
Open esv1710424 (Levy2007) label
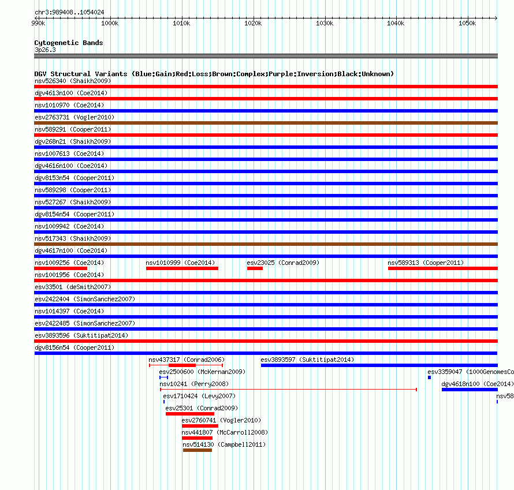click(x=199, y=396)
